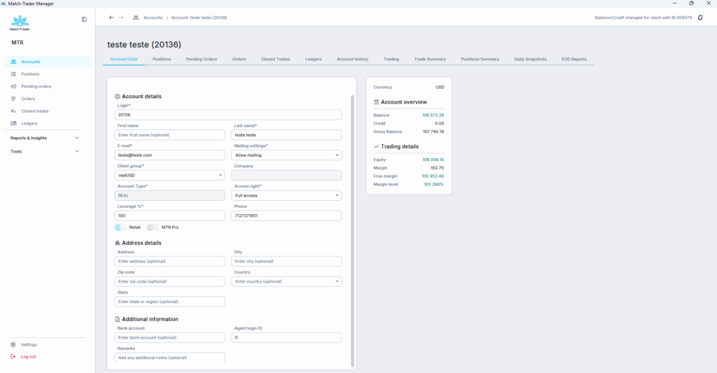Viewport: 717px width, 373px height.
Task: Click the Bank account field
Action: pos(169,337)
